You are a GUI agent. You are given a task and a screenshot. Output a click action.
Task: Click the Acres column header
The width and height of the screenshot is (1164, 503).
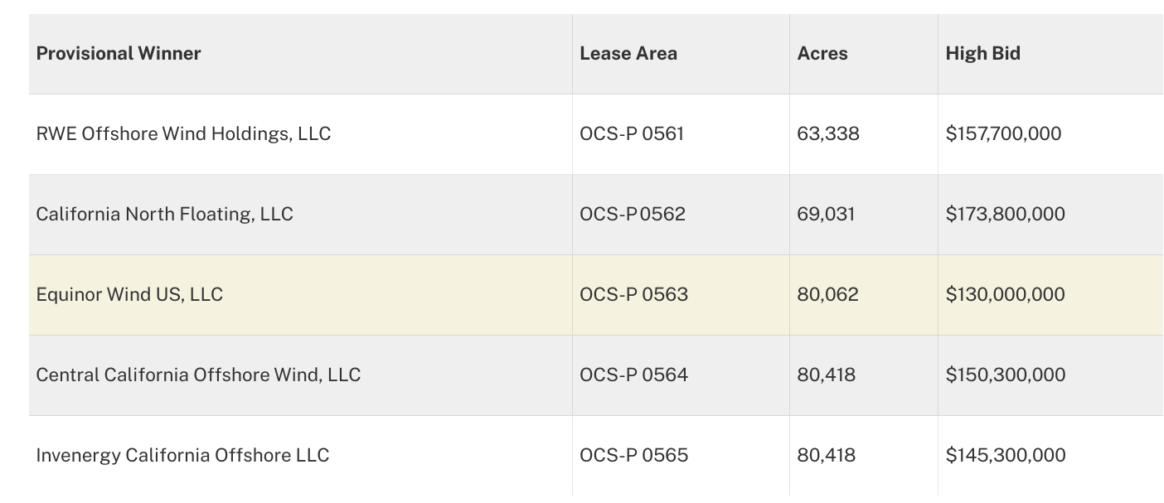coord(822,54)
